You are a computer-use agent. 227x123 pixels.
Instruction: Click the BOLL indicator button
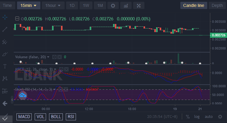point(56,116)
